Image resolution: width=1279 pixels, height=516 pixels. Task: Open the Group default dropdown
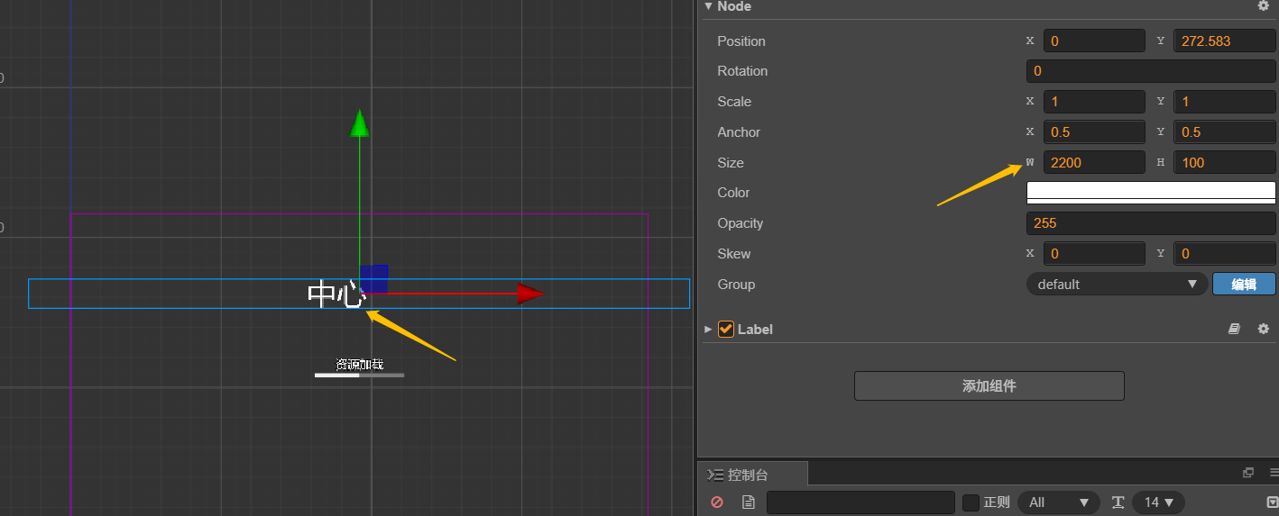[x=1117, y=284]
